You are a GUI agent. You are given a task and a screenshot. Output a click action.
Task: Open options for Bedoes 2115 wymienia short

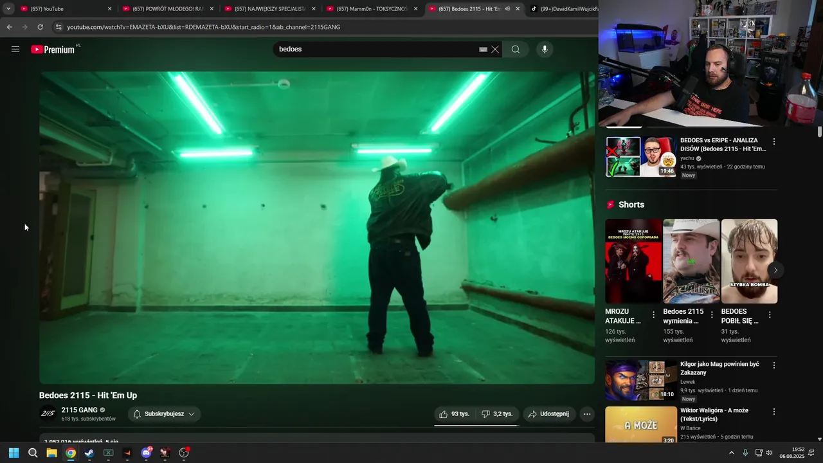(x=711, y=314)
